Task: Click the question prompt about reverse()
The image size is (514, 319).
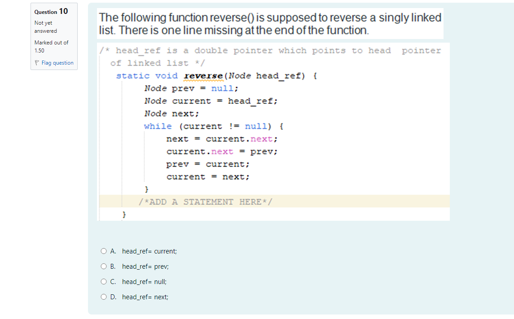Action: [x=269, y=23]
